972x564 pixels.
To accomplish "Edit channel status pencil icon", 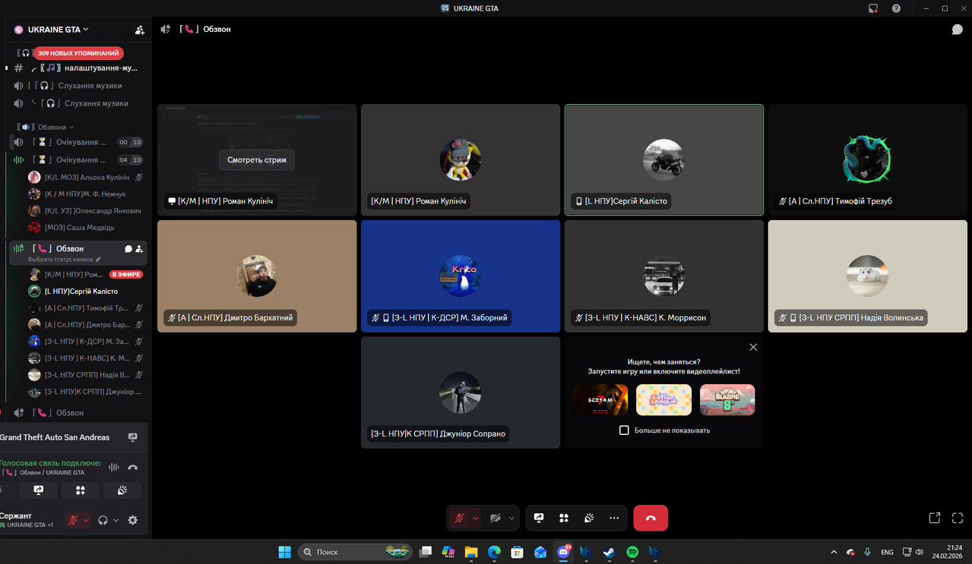I will click(98, 260).
